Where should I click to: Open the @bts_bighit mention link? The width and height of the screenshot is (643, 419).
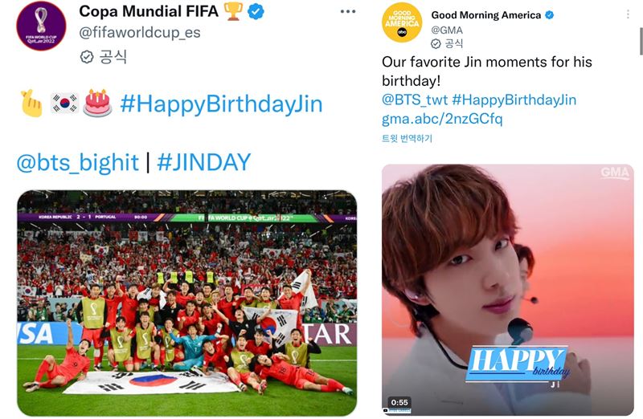pos(78,162)
